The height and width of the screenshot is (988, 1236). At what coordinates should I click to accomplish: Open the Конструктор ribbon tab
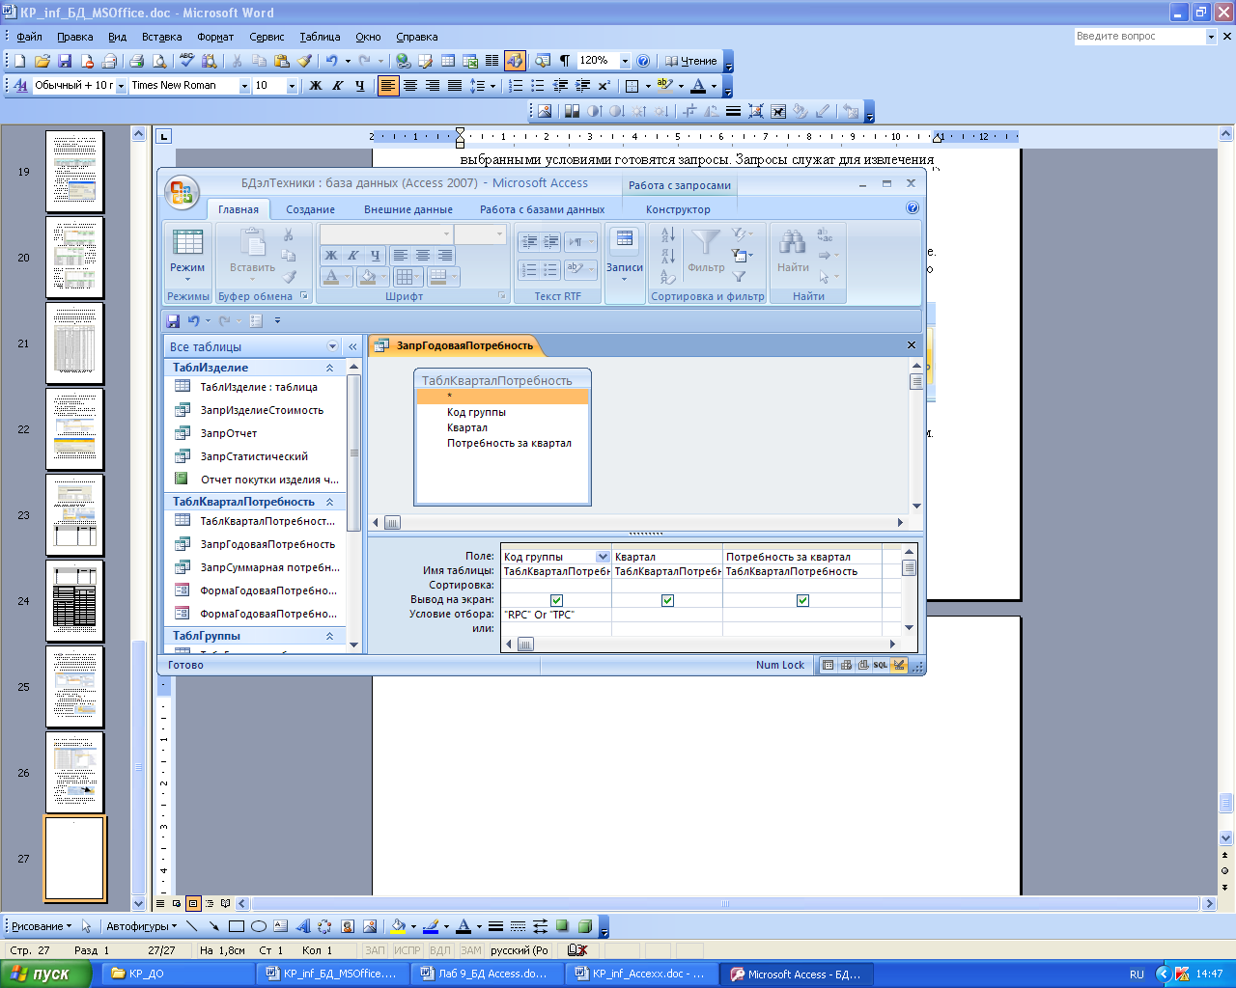[x=678, y=209]
